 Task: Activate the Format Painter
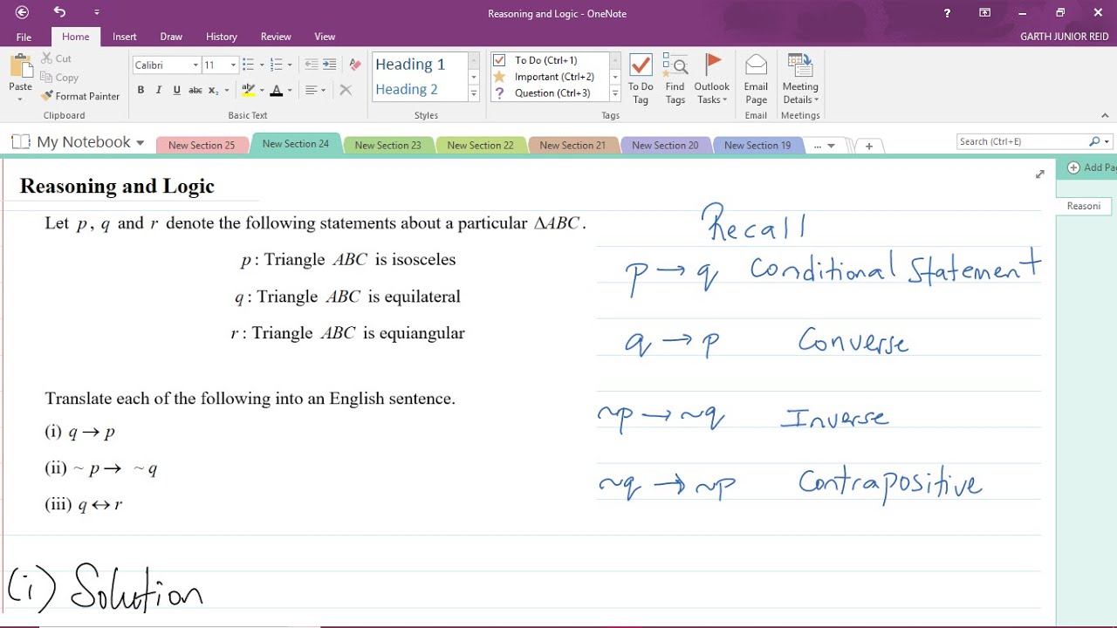click(x=80, y=96)
